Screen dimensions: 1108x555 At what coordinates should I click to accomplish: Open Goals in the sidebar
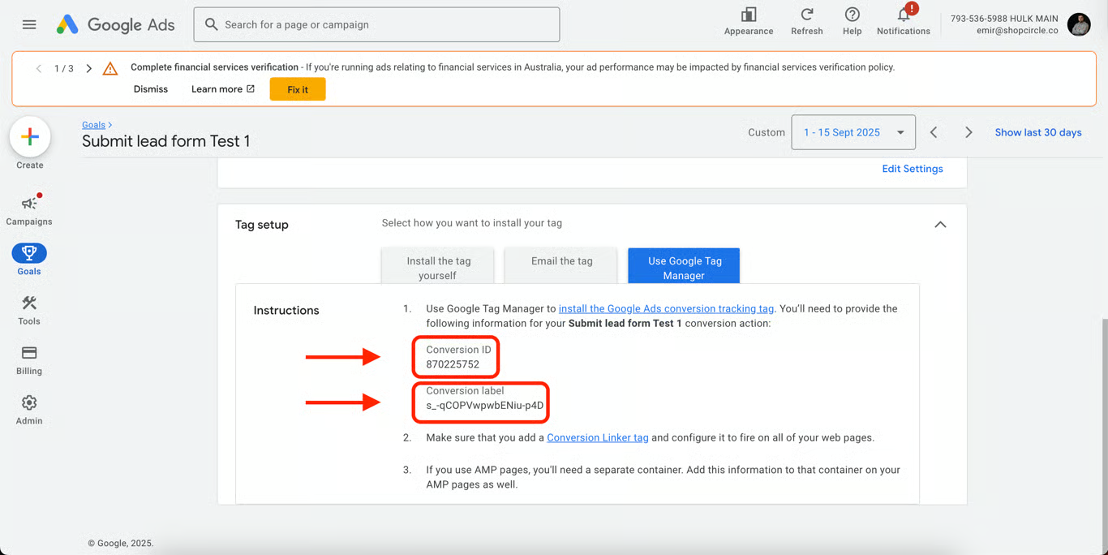pos(29,260)
